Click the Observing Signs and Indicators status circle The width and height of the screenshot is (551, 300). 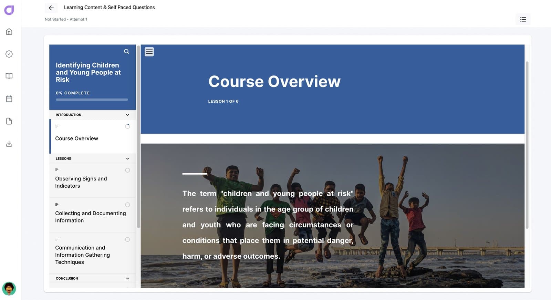[x=127, y=170]
